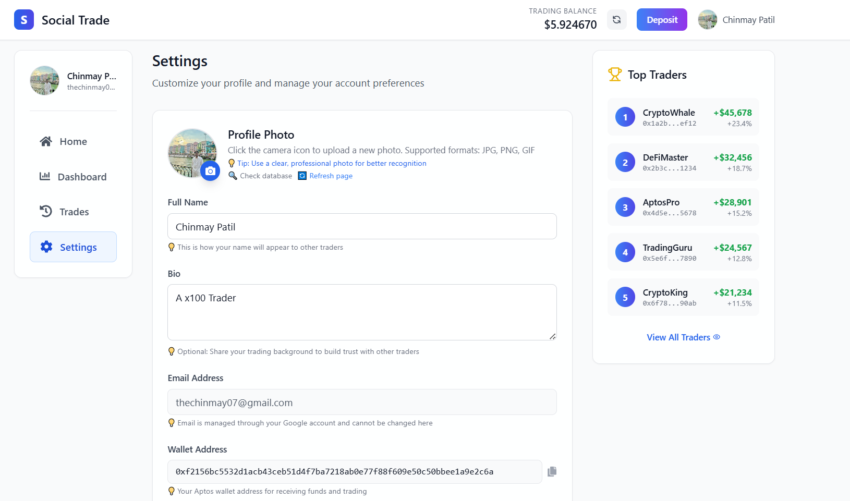Click the Home house icon in sidebar
This screenshot has width=850, height=501.
[x=46, y=141]
